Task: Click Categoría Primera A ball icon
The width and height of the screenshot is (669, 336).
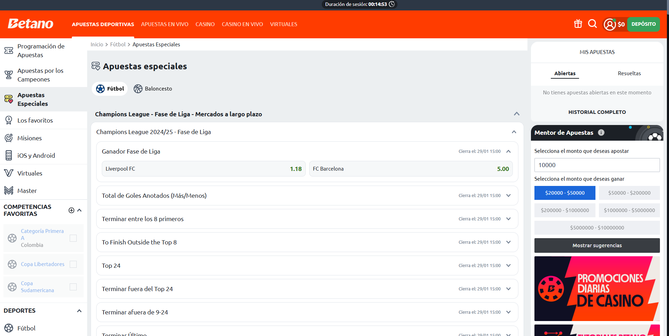Action: pos(12,238)
